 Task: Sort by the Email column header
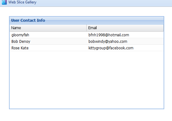pyautogui.click(x=125, y=28)
